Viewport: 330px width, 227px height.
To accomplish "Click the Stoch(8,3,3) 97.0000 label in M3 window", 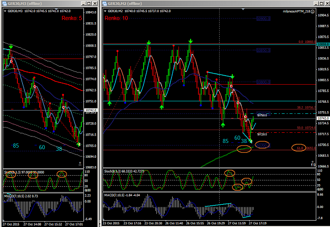I will 24,172.
